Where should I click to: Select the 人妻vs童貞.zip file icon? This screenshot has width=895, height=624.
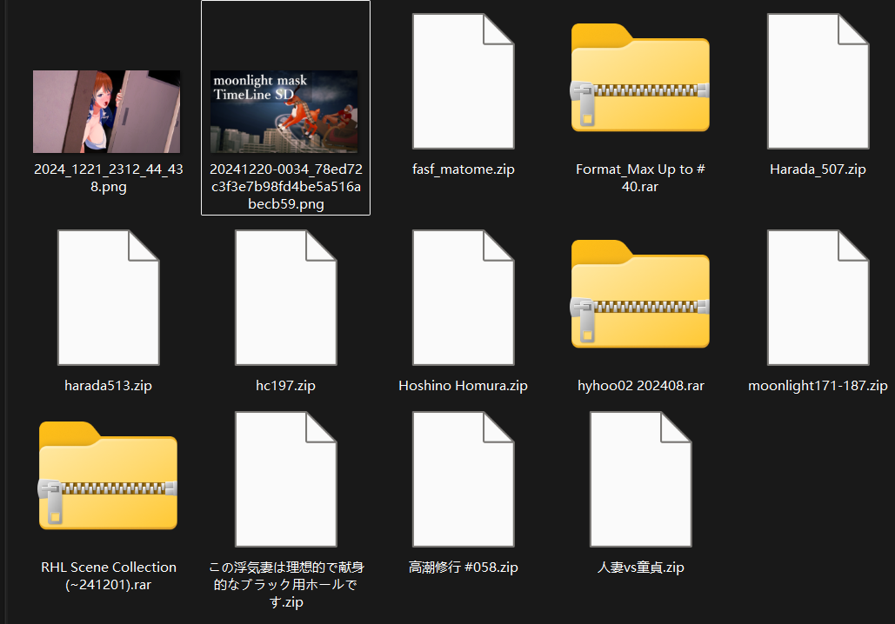pos(640,479)
